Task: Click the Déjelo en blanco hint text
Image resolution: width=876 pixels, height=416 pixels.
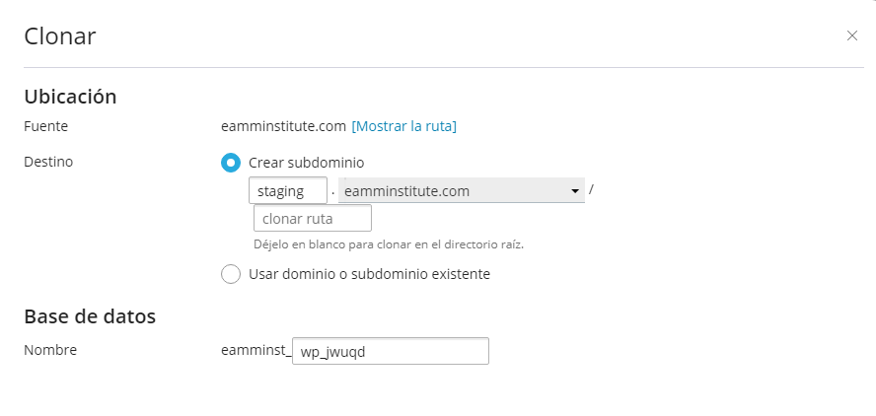Action: coord(389,244)
